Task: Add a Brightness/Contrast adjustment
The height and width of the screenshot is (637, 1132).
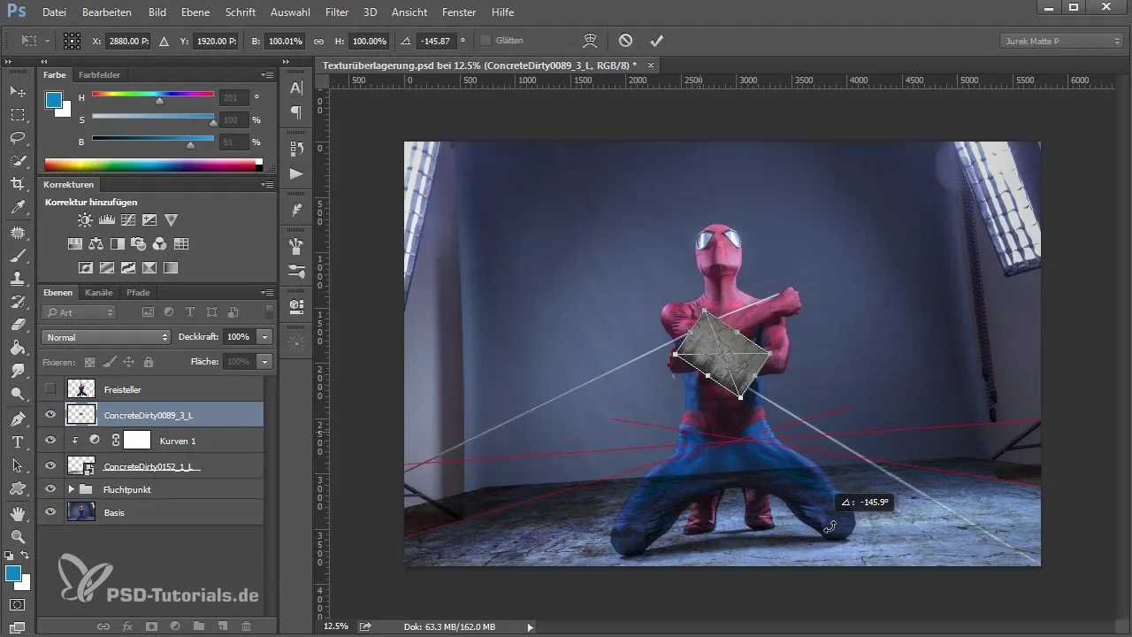Action: pos(85,219)
